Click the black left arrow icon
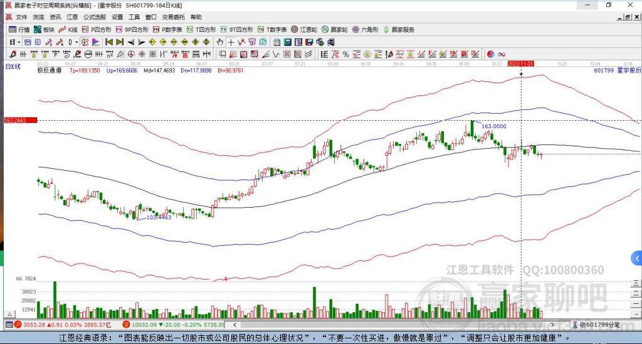Viewport: 642px width, 344px height. (130, 42)
